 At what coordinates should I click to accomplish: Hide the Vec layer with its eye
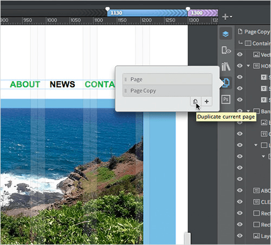tap(240, 54)
